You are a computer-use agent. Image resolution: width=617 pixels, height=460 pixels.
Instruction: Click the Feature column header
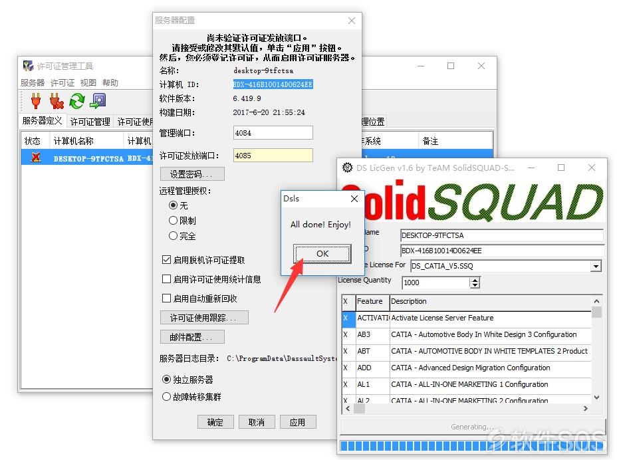pos(372,301)
